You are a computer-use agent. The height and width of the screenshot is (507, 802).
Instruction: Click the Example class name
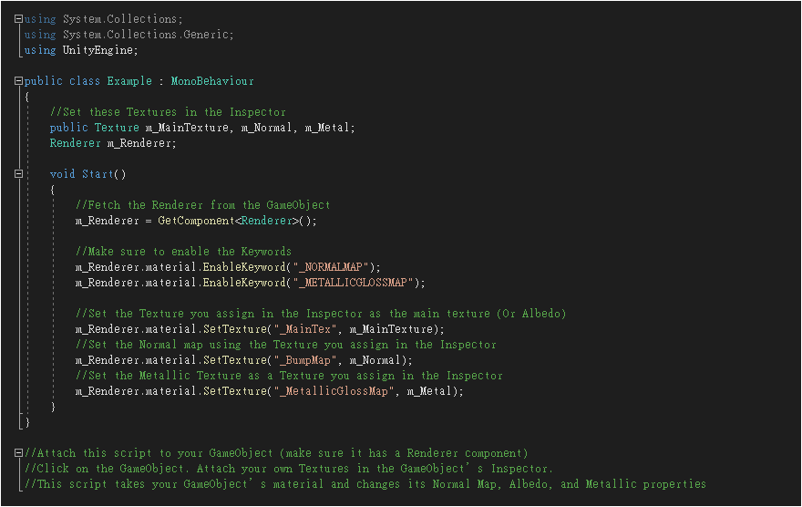[x=129, y=81]
